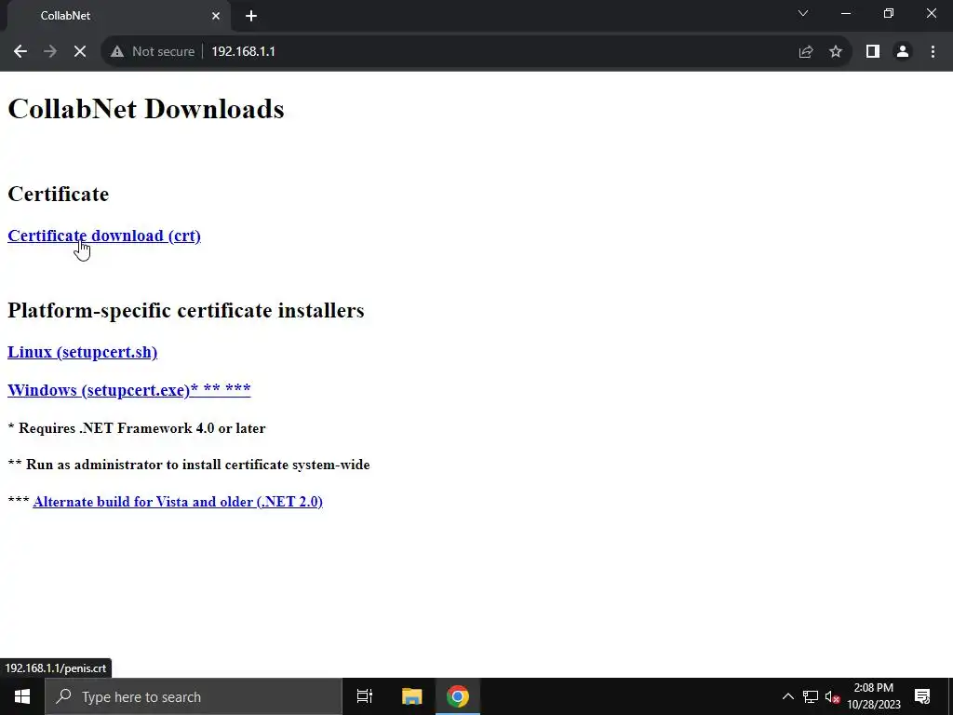953x715 pixels.
Task: Click the taskbar search box
Action: pyautogui.click(x=194, y=696)
